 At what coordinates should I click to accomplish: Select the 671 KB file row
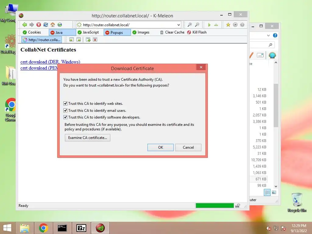coord(258,179)
